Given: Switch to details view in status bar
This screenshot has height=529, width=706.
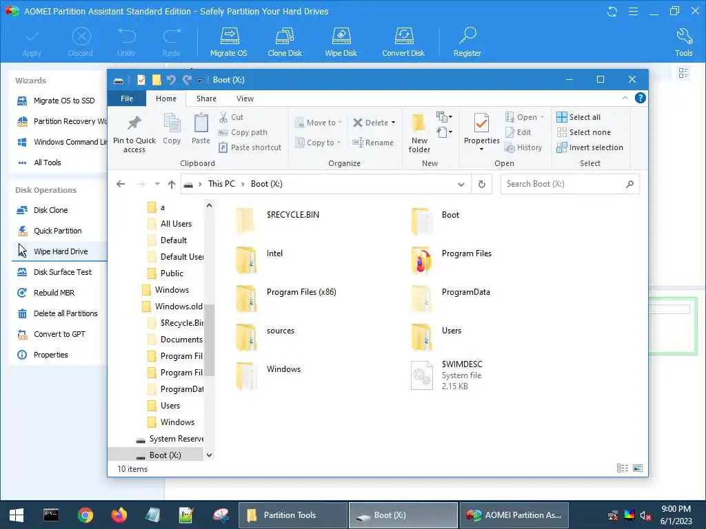Looking at the screenshot, I should point(623,468).
